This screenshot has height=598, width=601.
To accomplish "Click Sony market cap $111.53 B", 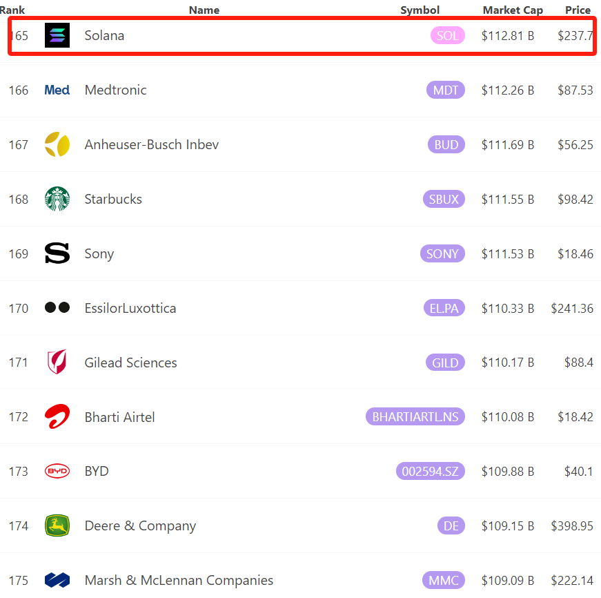I will [508, 253].
